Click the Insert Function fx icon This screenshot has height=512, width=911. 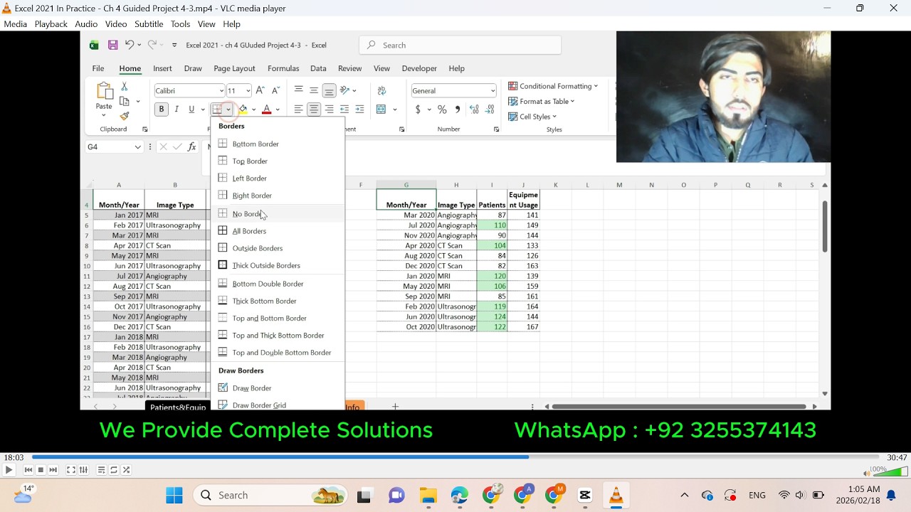(191, 147)
